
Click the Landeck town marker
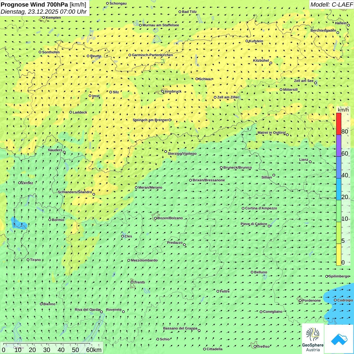(71, 112)
